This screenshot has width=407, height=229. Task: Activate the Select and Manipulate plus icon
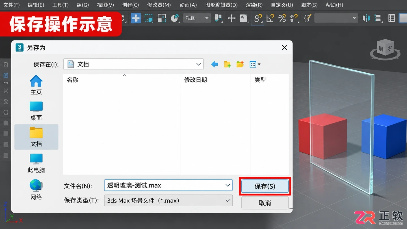pyautogui.click(x=231, y=18)
